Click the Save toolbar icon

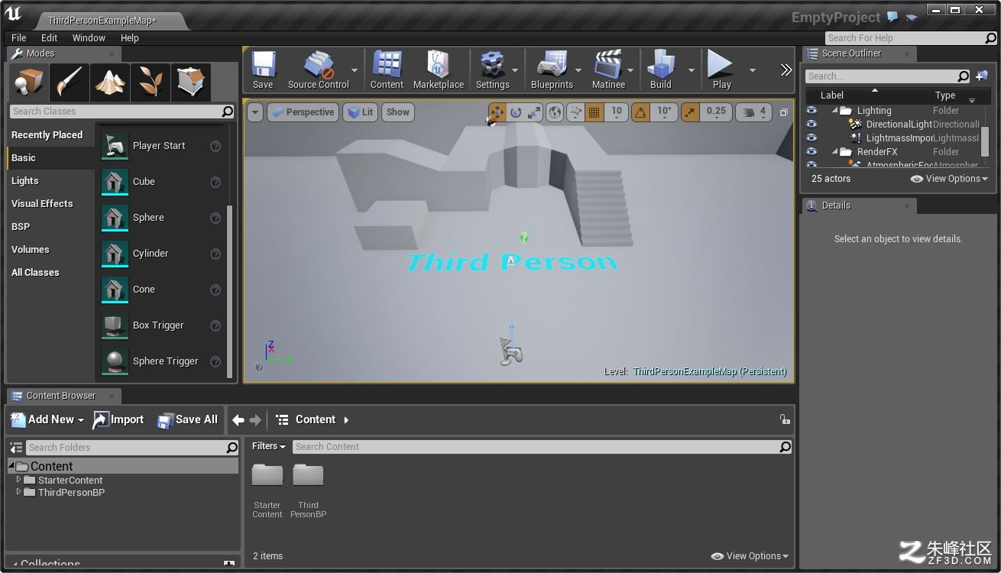pos(263,70)
